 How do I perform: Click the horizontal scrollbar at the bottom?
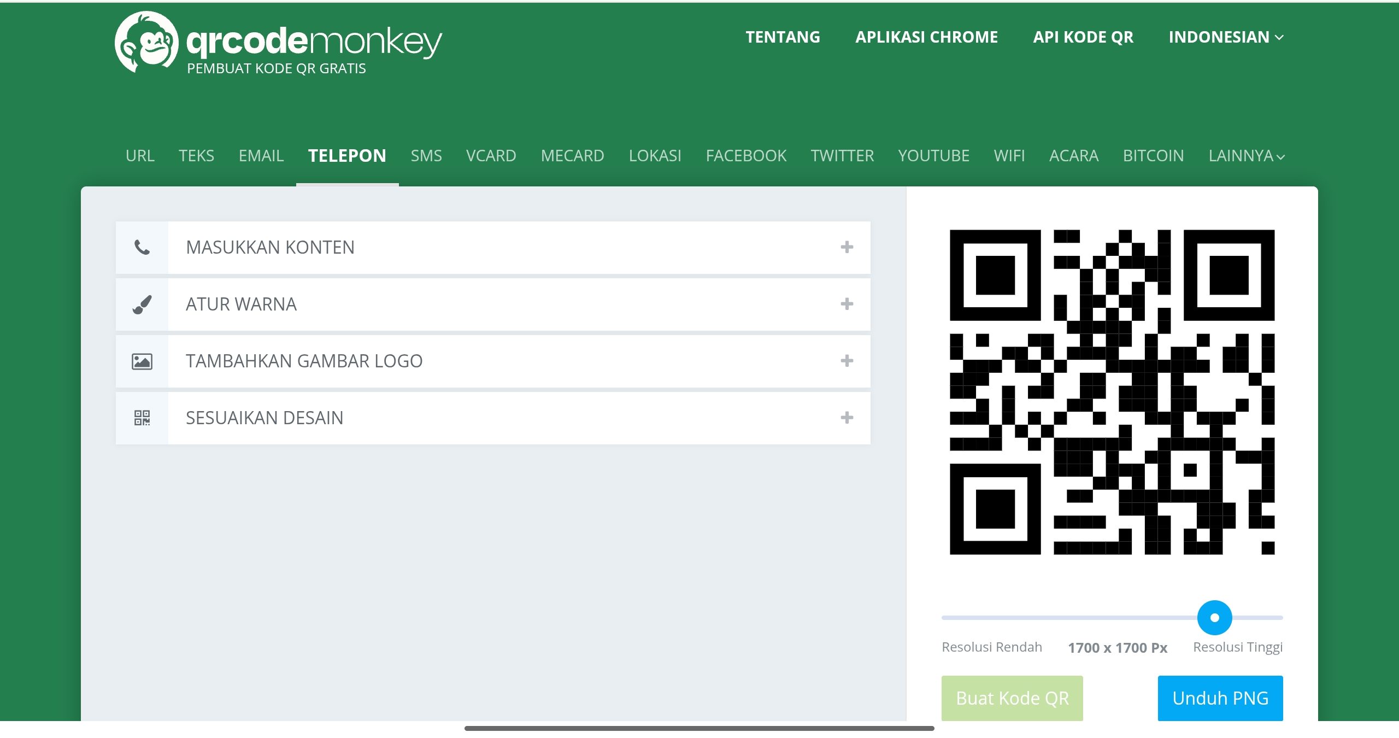pyautogui.click(x=699, y=728)
